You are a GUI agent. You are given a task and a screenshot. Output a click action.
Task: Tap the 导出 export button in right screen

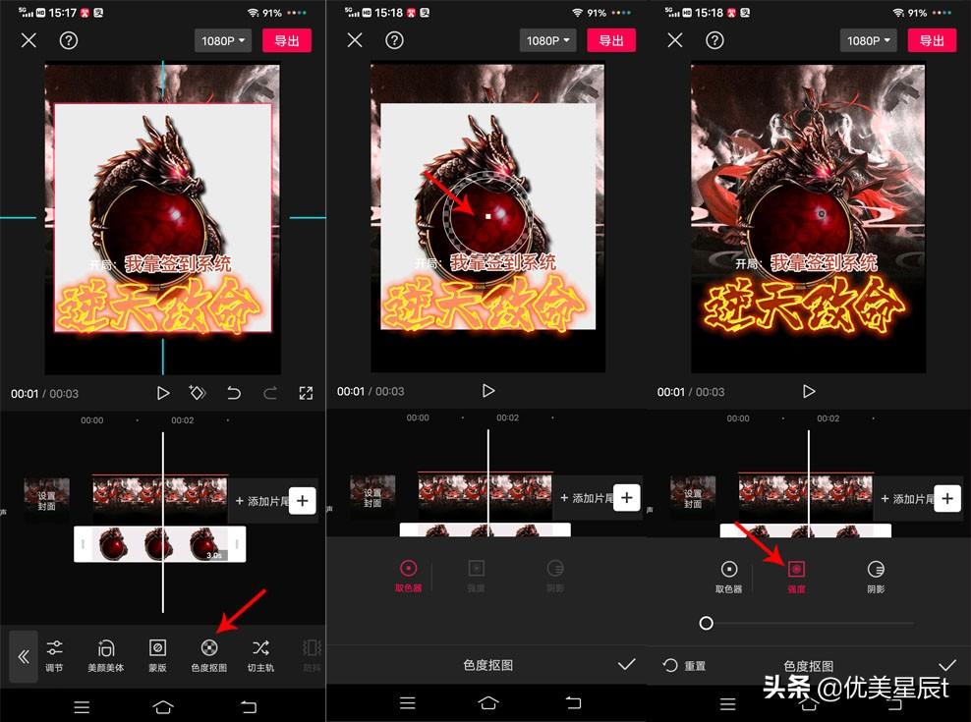pos(932,40)
